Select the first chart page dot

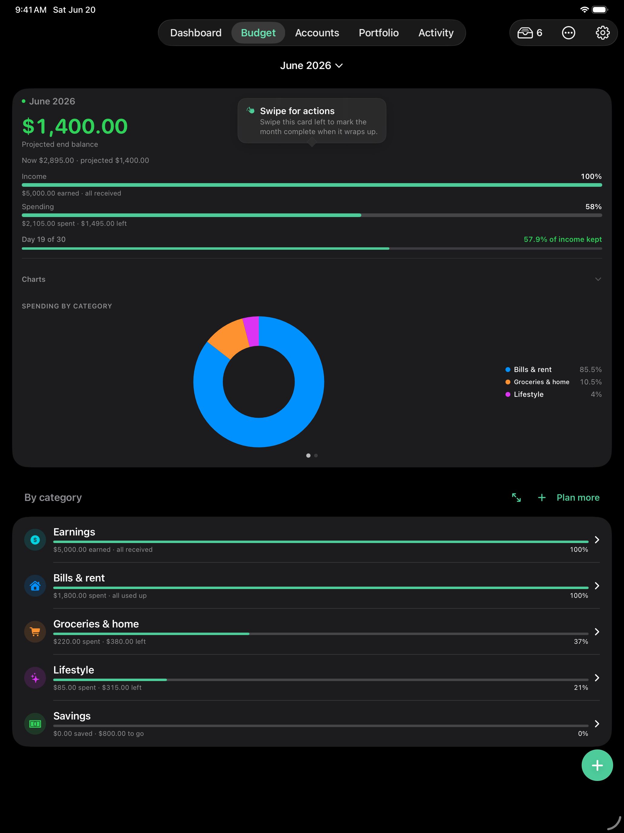pos(308,456)
